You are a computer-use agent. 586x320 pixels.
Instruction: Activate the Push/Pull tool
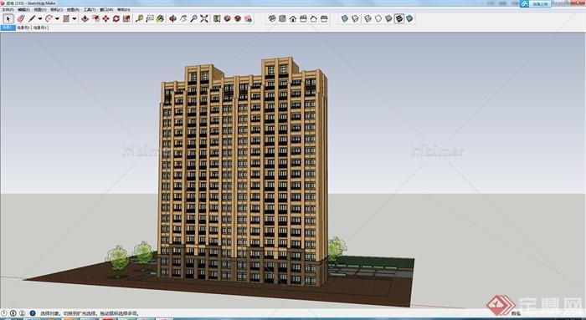tap(85, 18)
